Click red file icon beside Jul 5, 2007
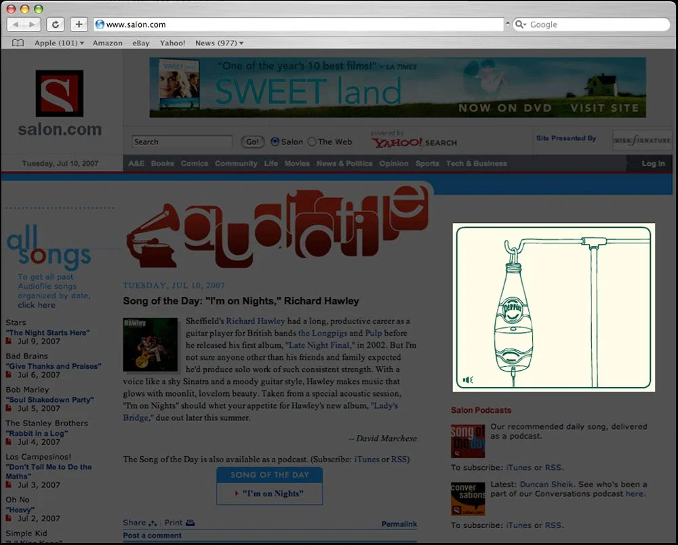 (x=9, y=408)
